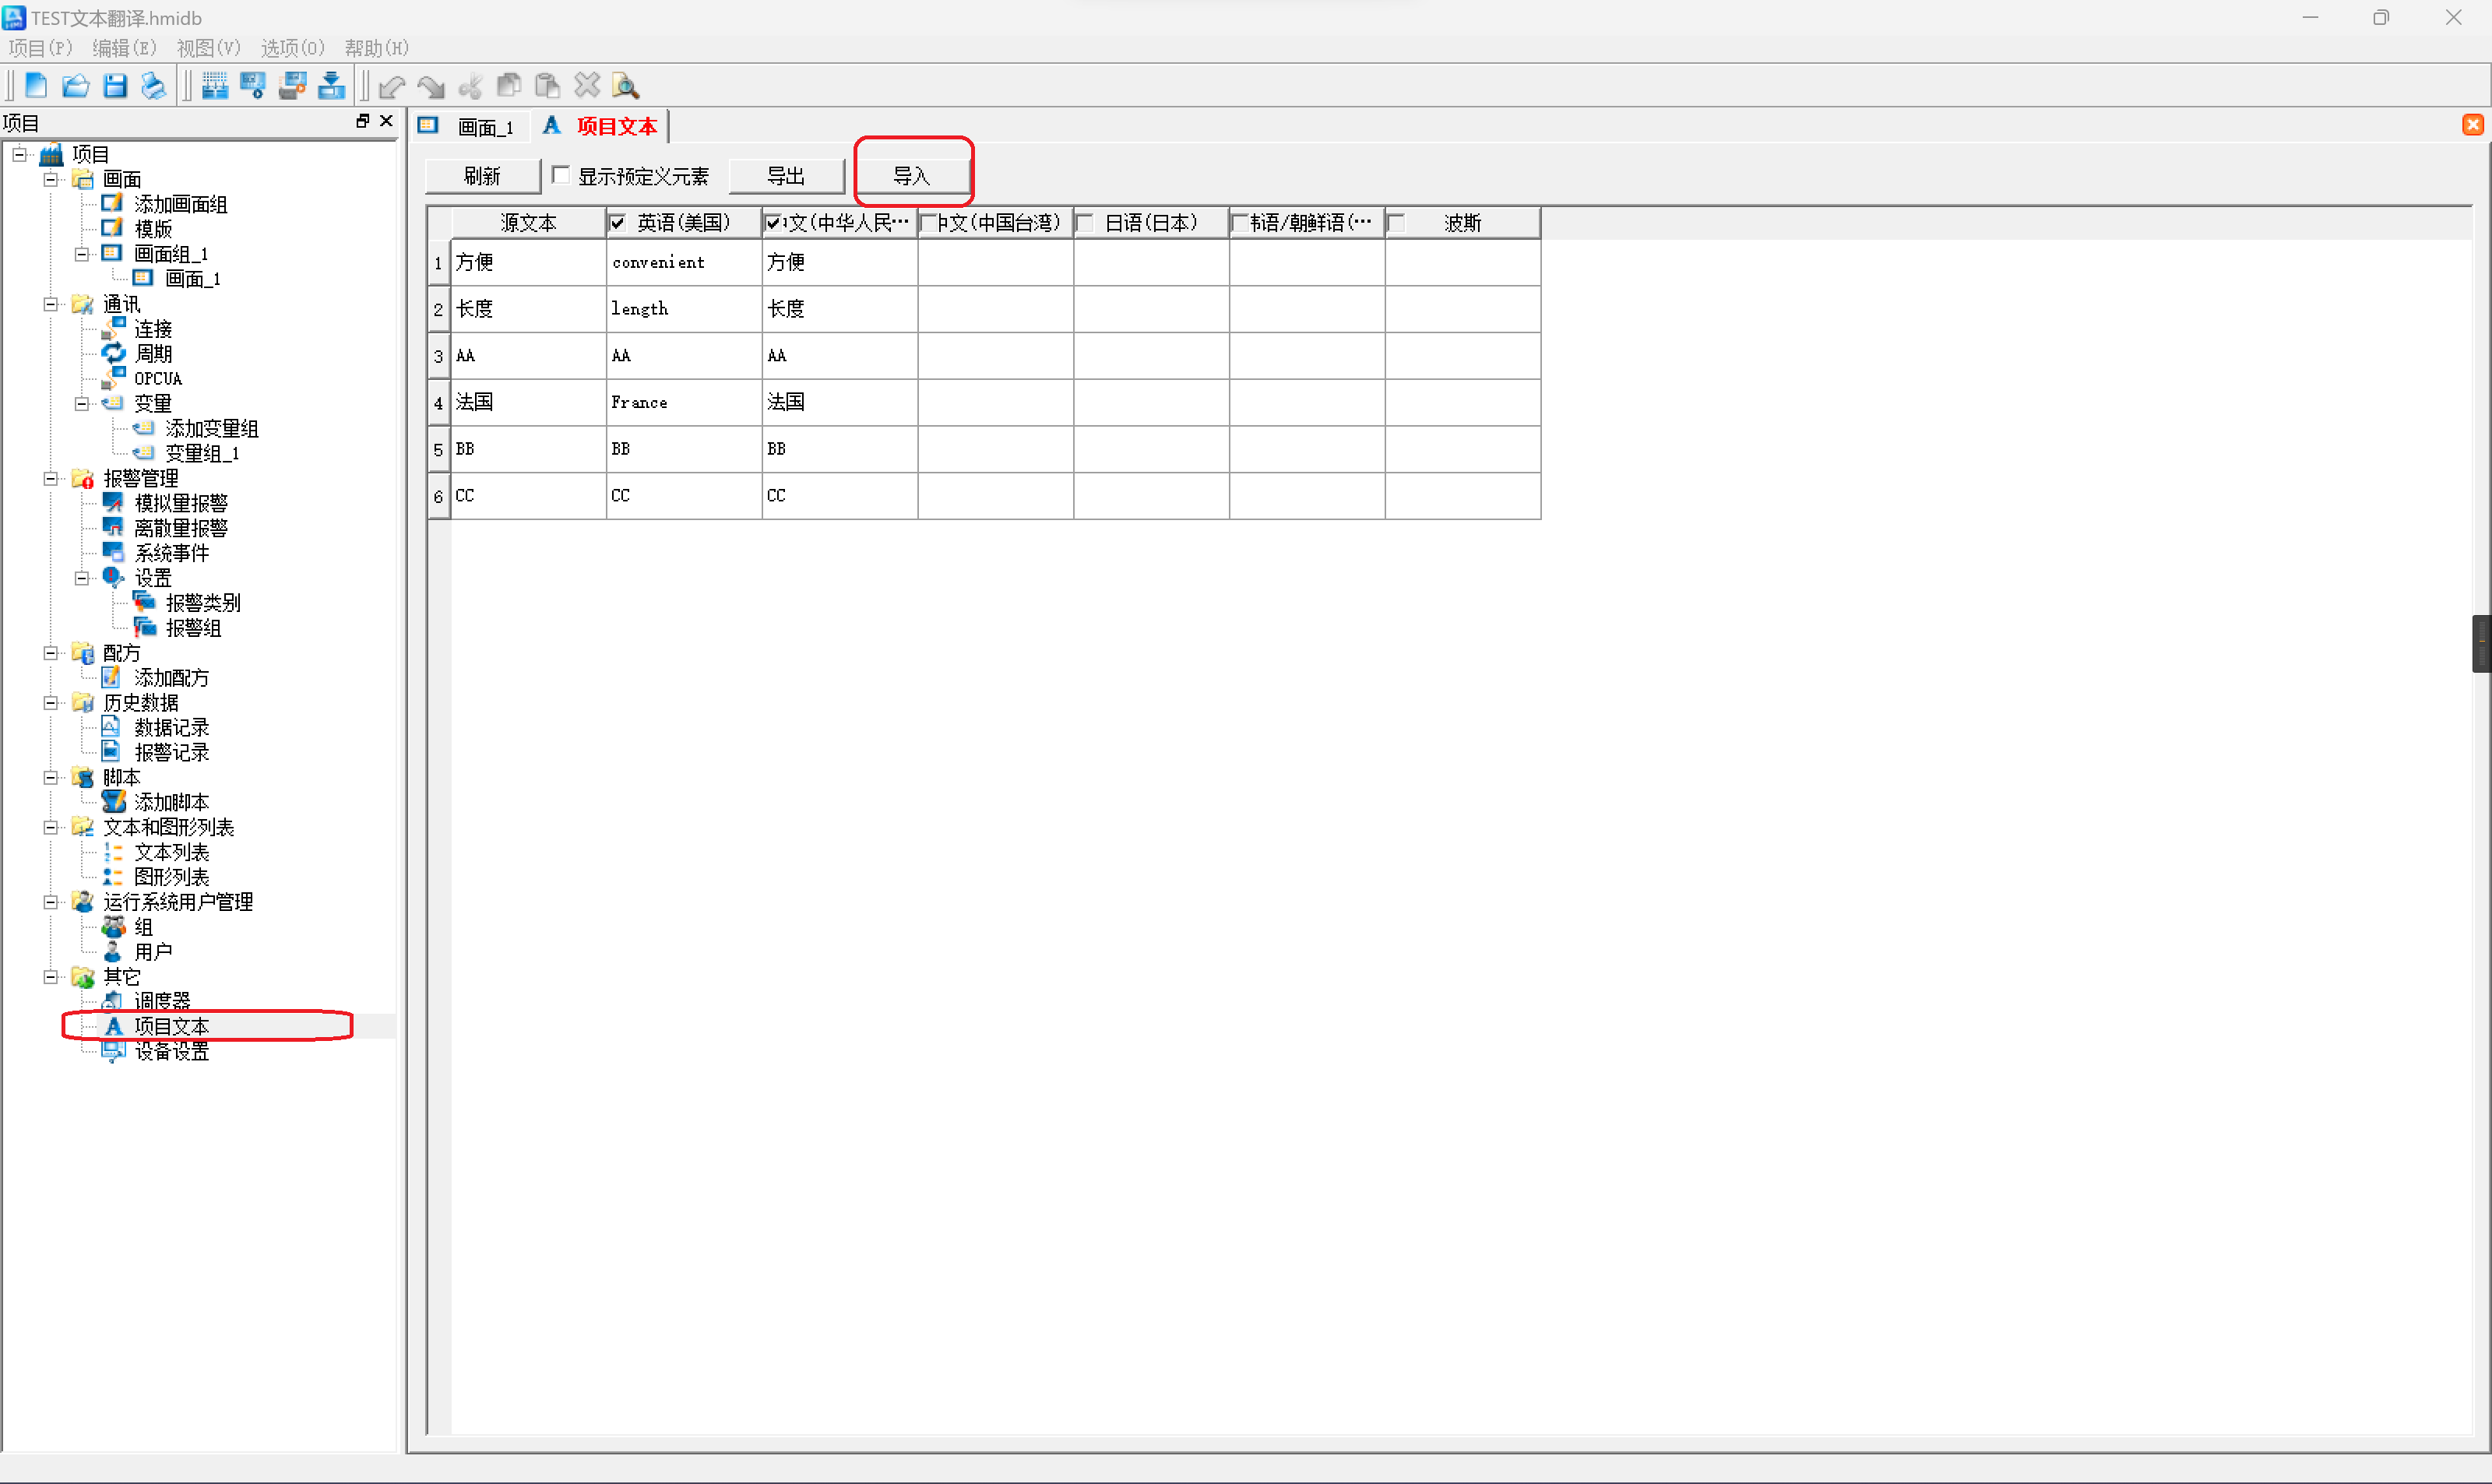The width and height of the screenshot is (2492, 1484).
Task: Select 用户 under 运行系统用户管理
Action: point(153,952)
